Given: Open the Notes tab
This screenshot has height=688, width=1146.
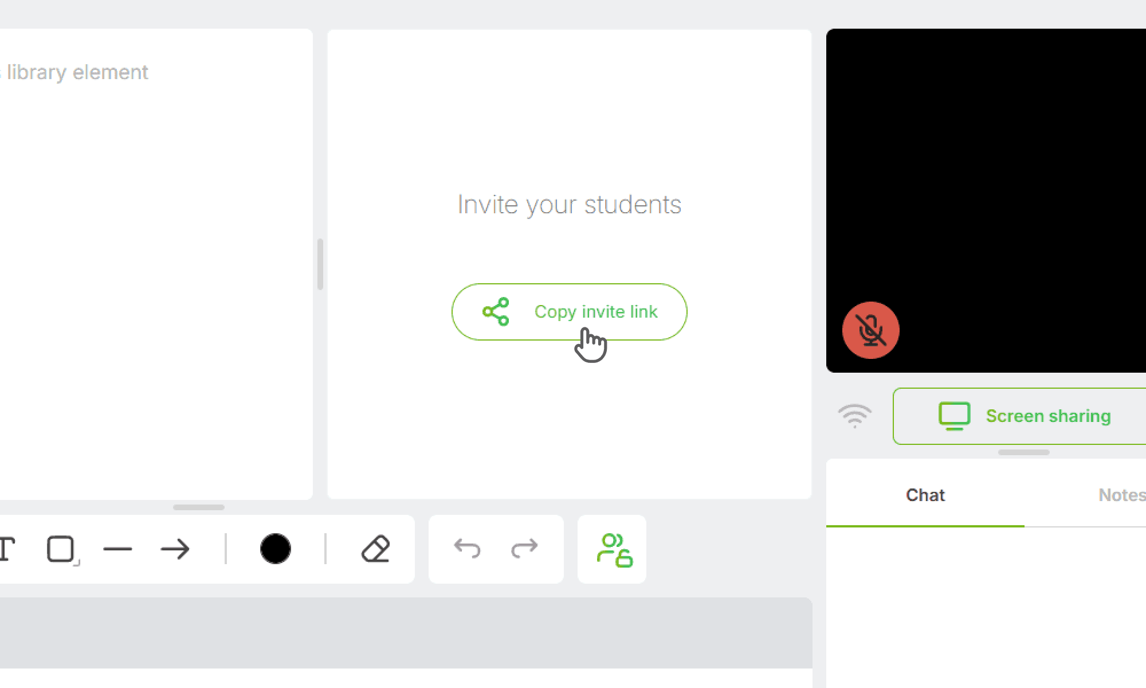Looking at the screenshot, I should pos(1121,495).
